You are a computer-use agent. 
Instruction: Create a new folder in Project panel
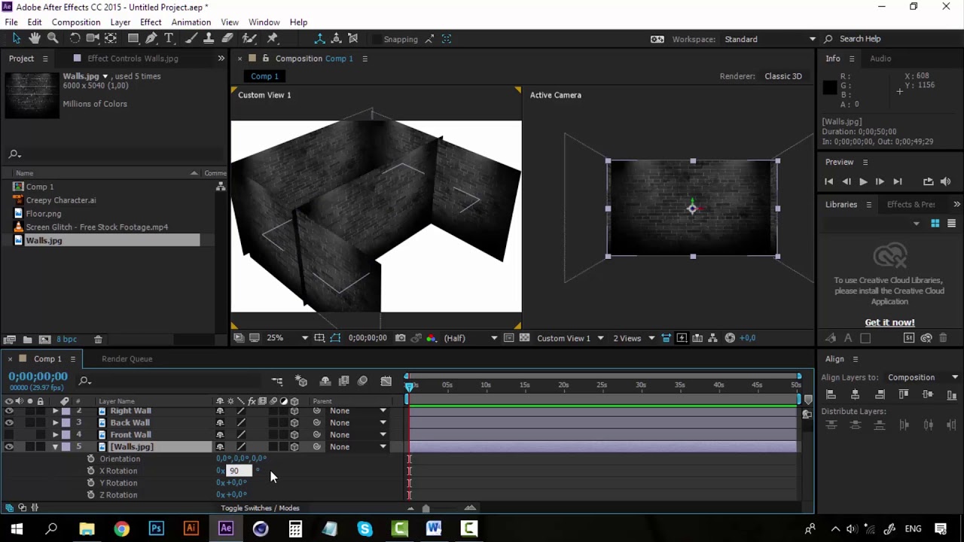pos(27,340)
